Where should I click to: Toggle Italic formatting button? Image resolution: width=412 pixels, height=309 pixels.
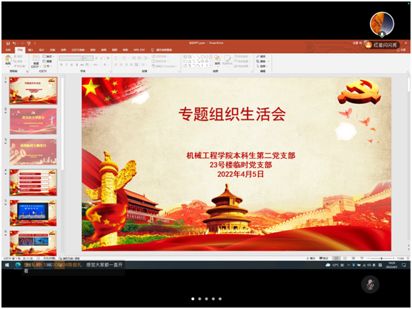(x=66, y=65)
